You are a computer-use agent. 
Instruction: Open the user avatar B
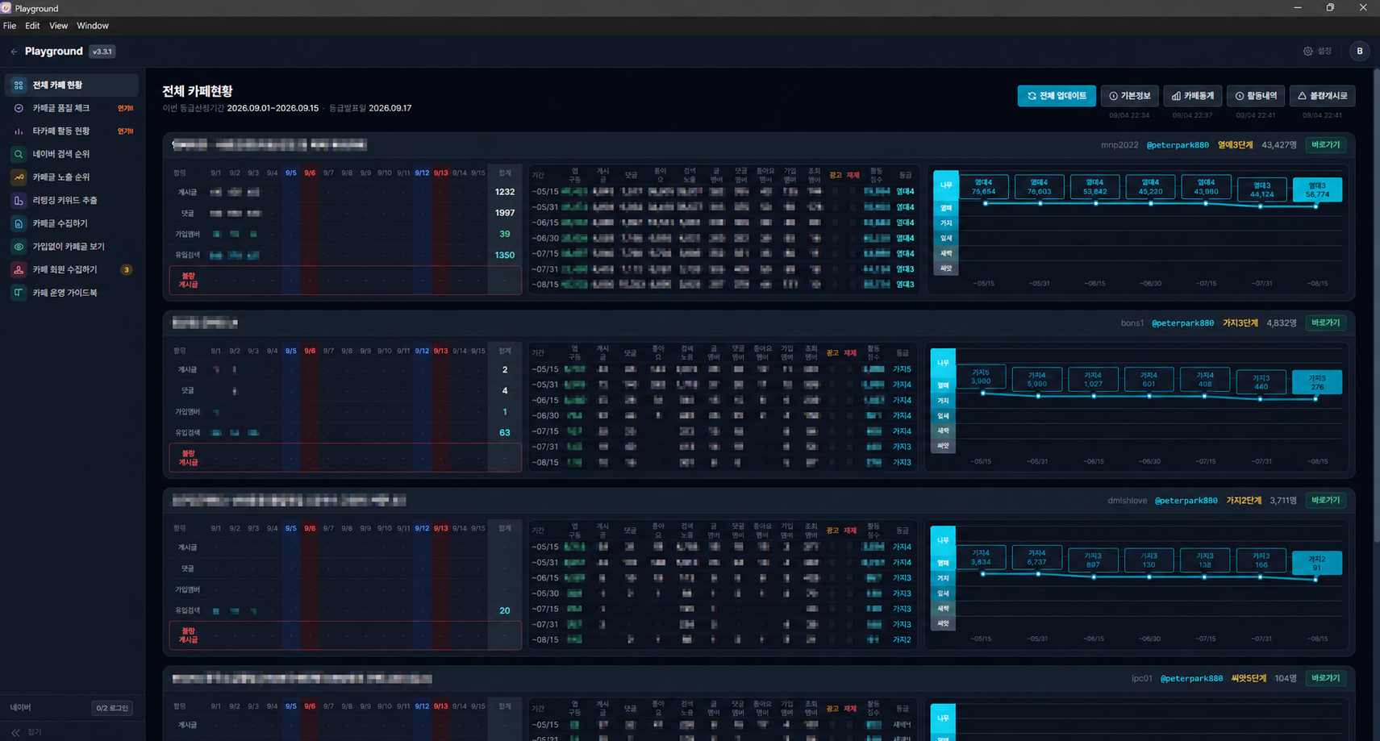click(1360, 51)
